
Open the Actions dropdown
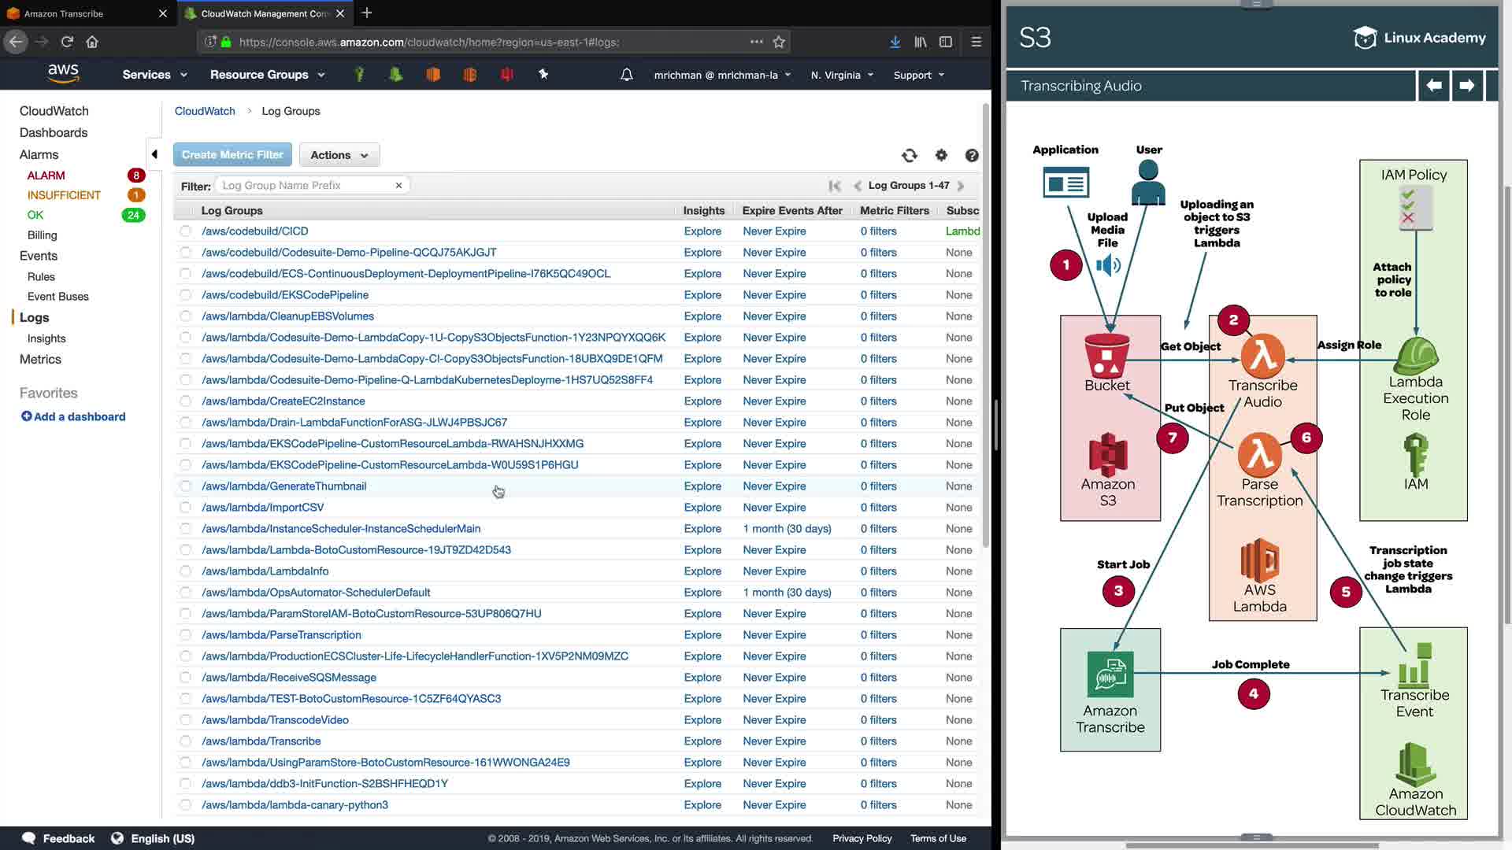[339, 155]
